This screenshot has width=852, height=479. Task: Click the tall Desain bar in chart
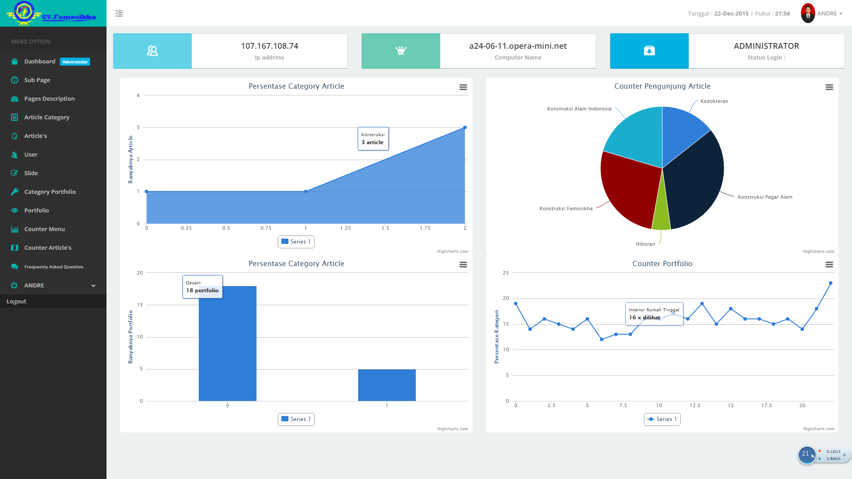coord(227,344)
